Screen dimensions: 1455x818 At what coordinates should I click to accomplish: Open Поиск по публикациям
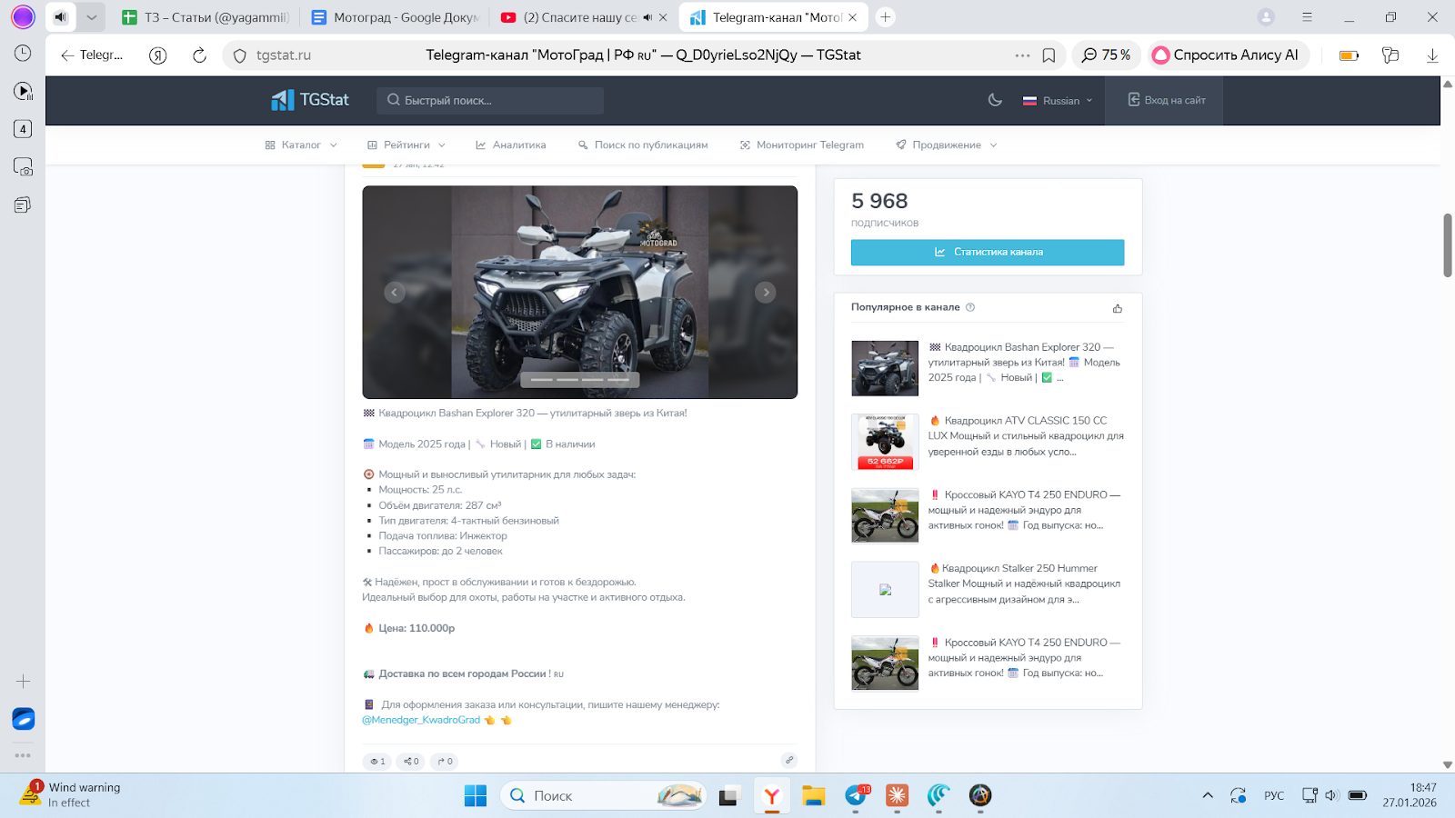[643, 145]
